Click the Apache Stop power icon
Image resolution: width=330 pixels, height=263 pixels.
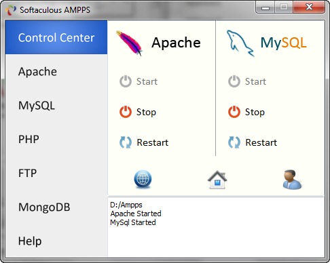(126, 112)
